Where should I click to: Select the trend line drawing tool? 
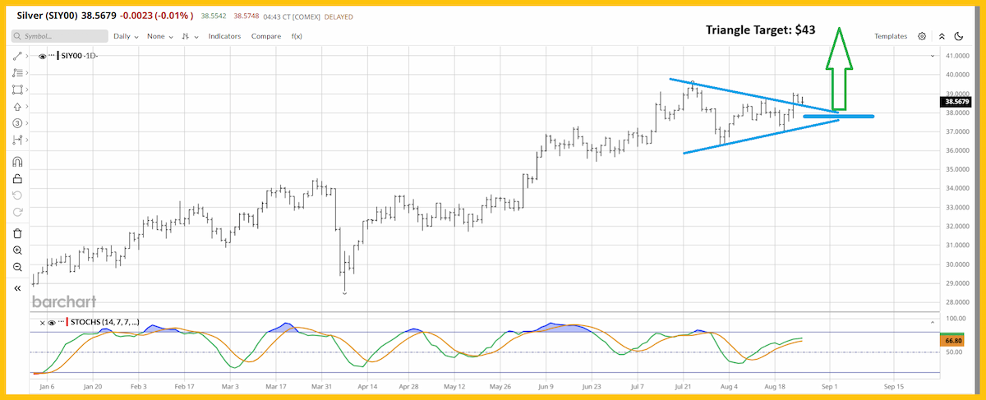[x=18, y=56]
